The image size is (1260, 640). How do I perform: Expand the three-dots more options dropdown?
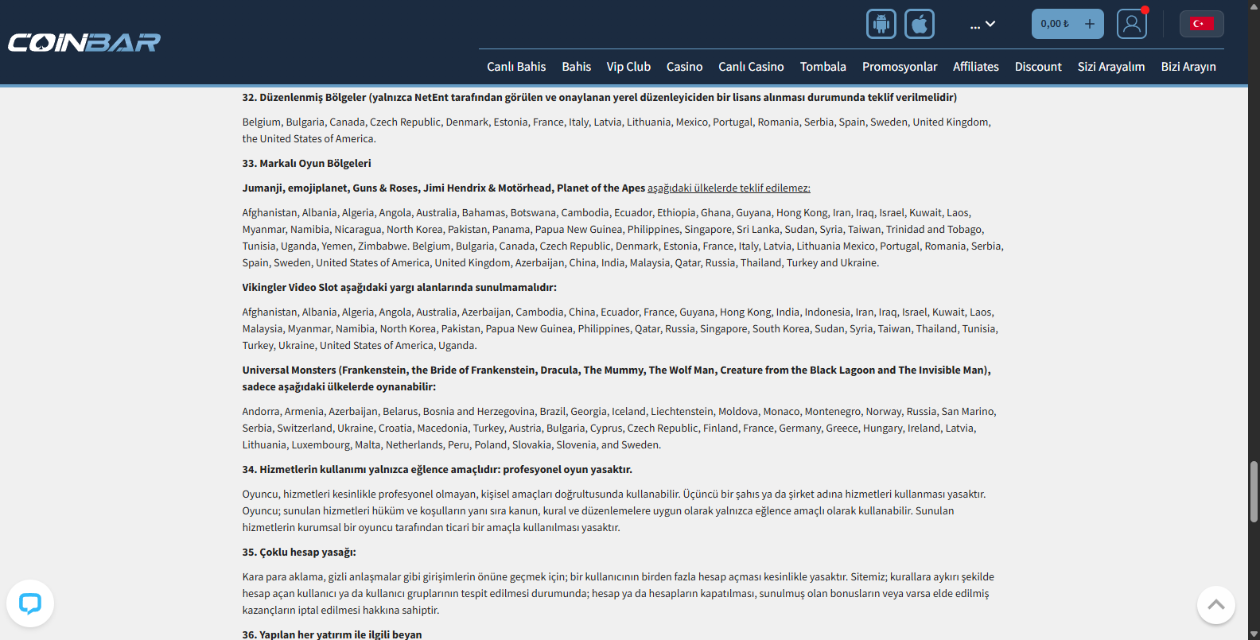coord(982,25)
